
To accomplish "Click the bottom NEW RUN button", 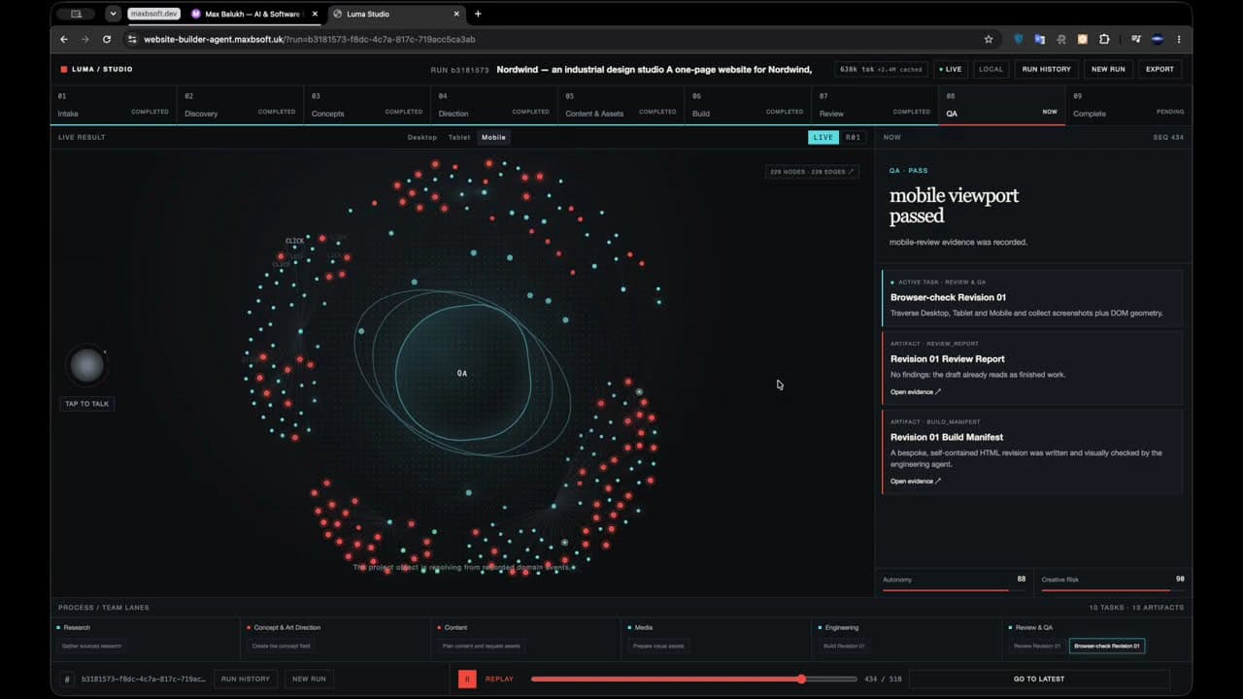I will coord(309,679).
